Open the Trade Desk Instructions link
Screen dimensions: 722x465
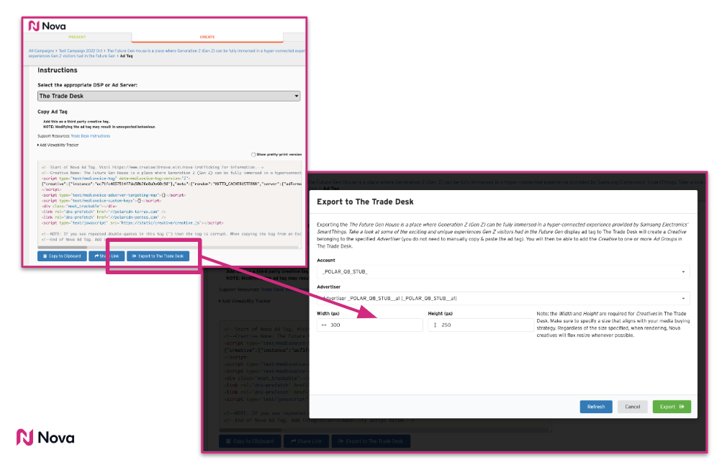(90, 135)
